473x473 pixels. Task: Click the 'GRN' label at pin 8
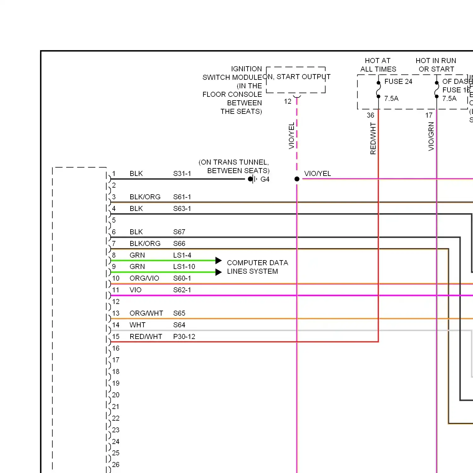coord(137,255)
